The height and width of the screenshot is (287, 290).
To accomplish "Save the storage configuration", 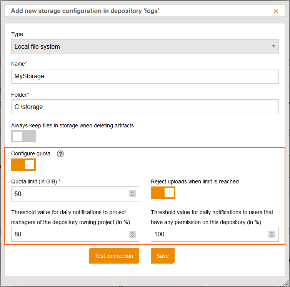I will tap(163, 256).
